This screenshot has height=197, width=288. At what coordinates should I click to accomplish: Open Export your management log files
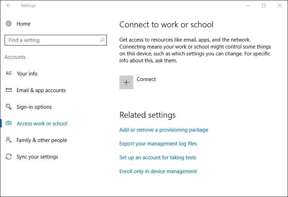point(158,144)
